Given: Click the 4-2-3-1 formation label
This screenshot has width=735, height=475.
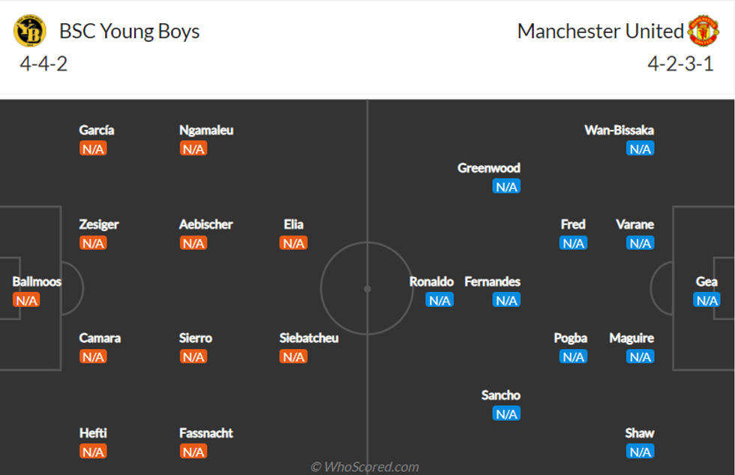Looking at the screenshot, I should point(680,64).
